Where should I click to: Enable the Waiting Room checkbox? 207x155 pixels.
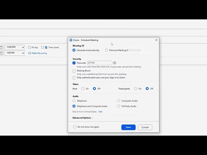coord(74,71)
